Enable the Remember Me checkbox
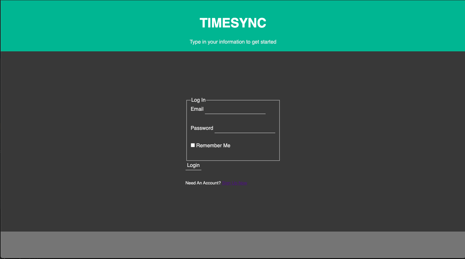Viewport: 465px width, 259px height. pos(193,145)
